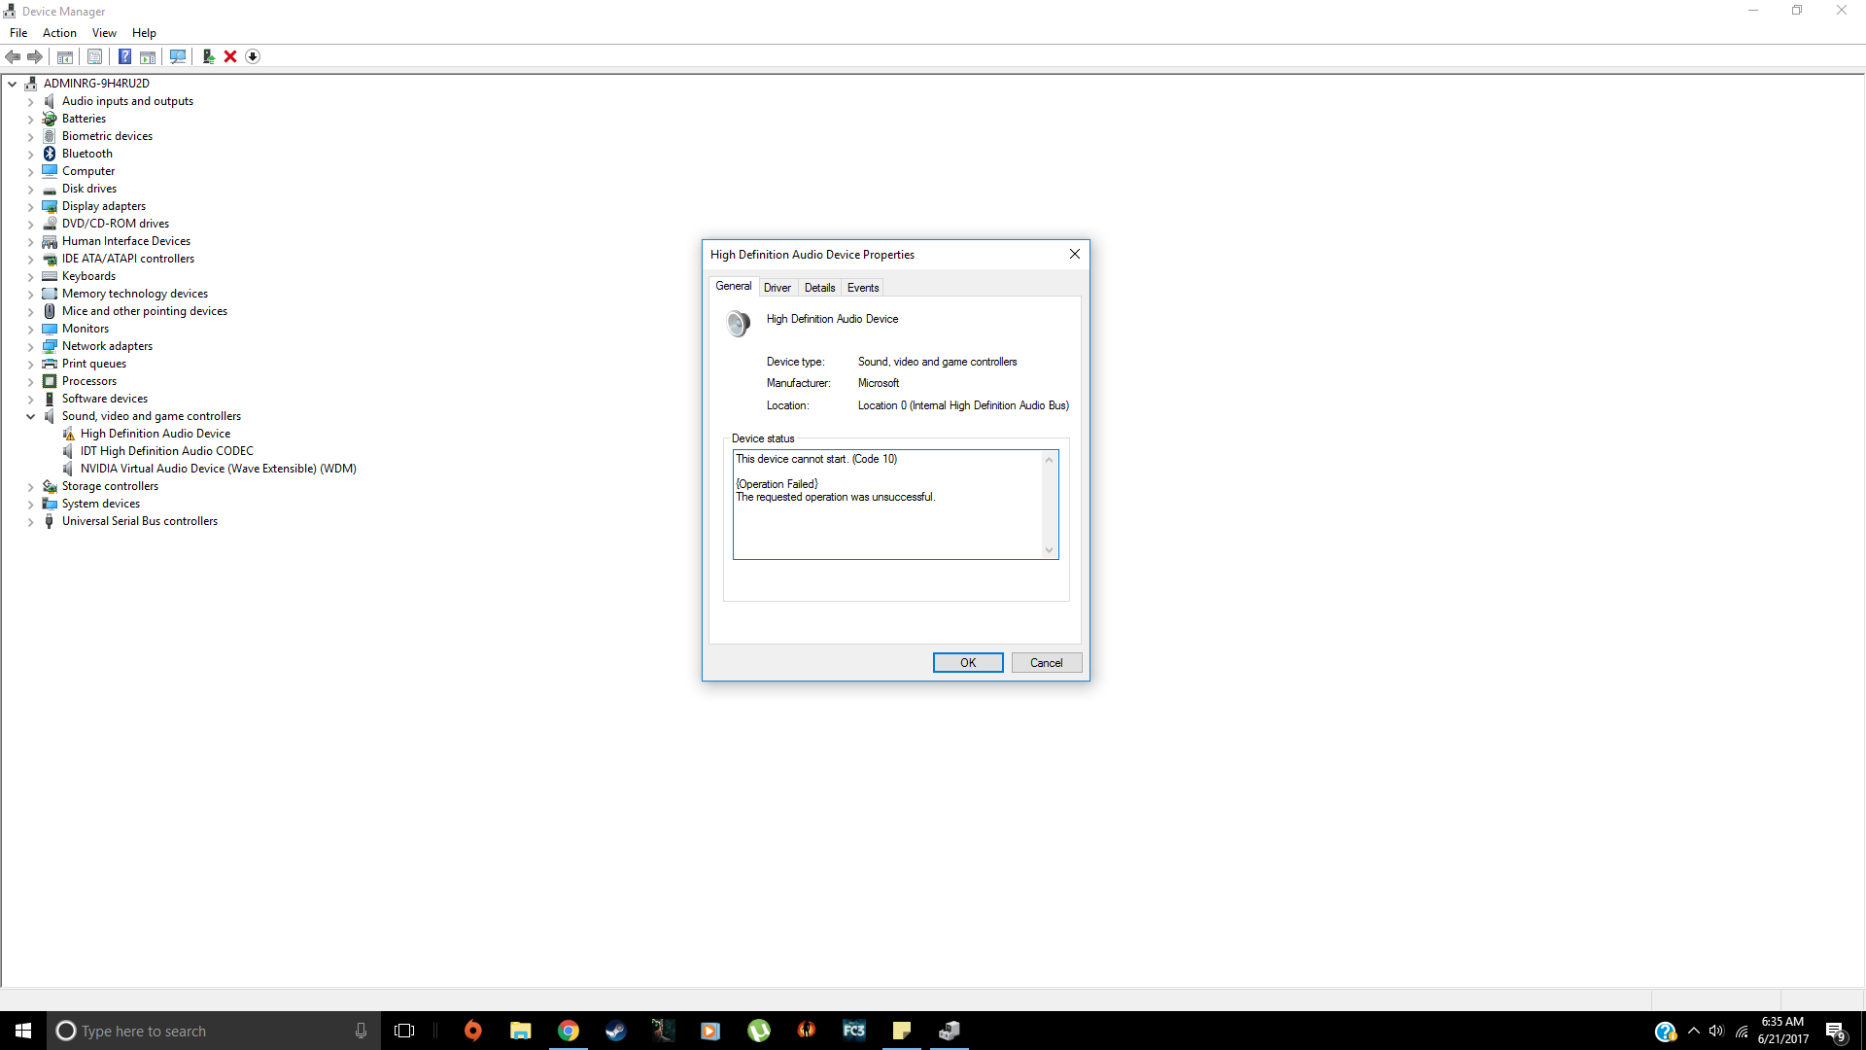The height and width of the screenshot is (1050, 1866).
Task: Click OK to close properties dialog
Action: click(968, 661)
